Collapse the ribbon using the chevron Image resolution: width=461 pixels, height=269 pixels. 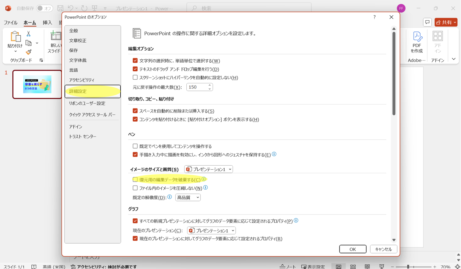(x=454, y=59)
